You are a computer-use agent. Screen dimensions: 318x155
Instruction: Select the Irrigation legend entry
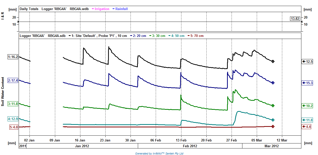pos(101,9)
